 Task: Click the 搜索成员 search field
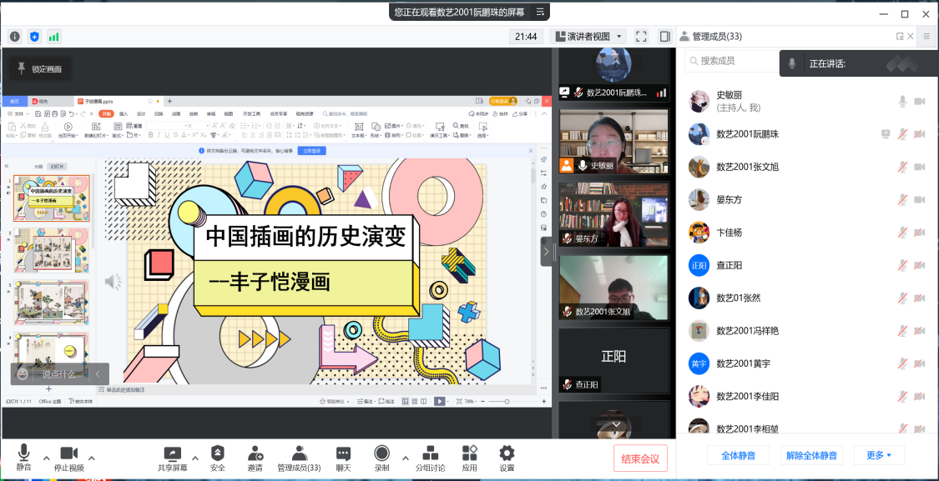tap(731, 61)
